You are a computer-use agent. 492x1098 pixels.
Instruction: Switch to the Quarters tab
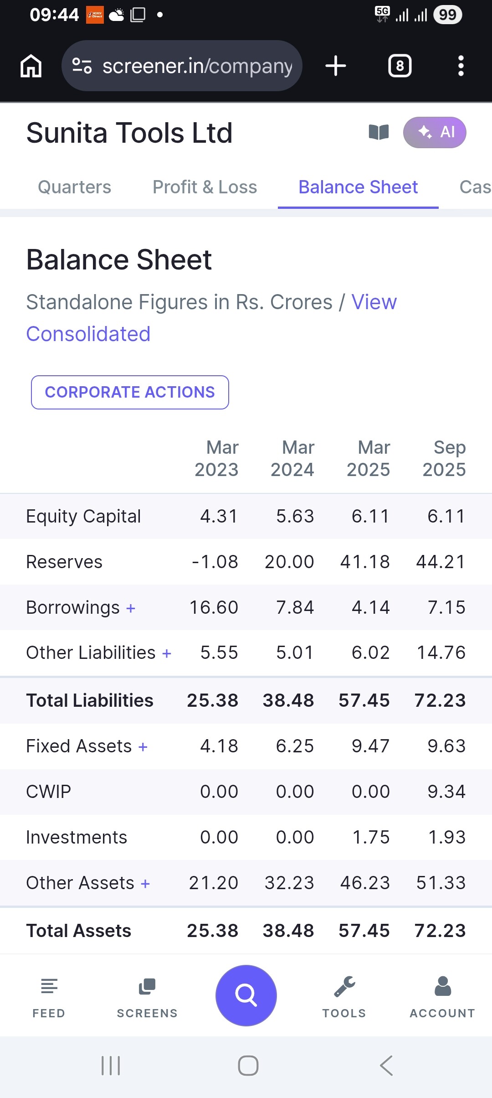point(74,187)
